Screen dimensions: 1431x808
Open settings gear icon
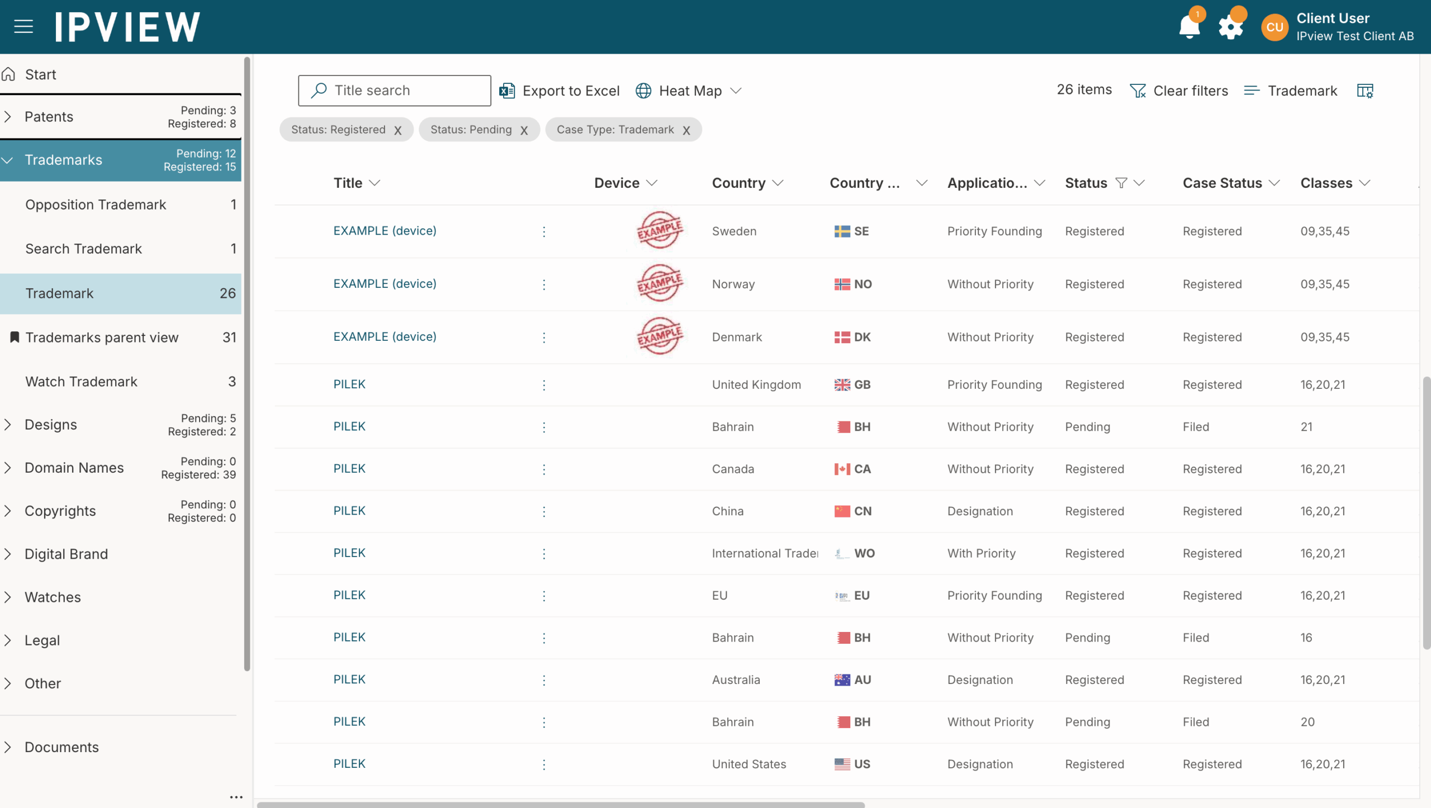[x=1230, y=27]
